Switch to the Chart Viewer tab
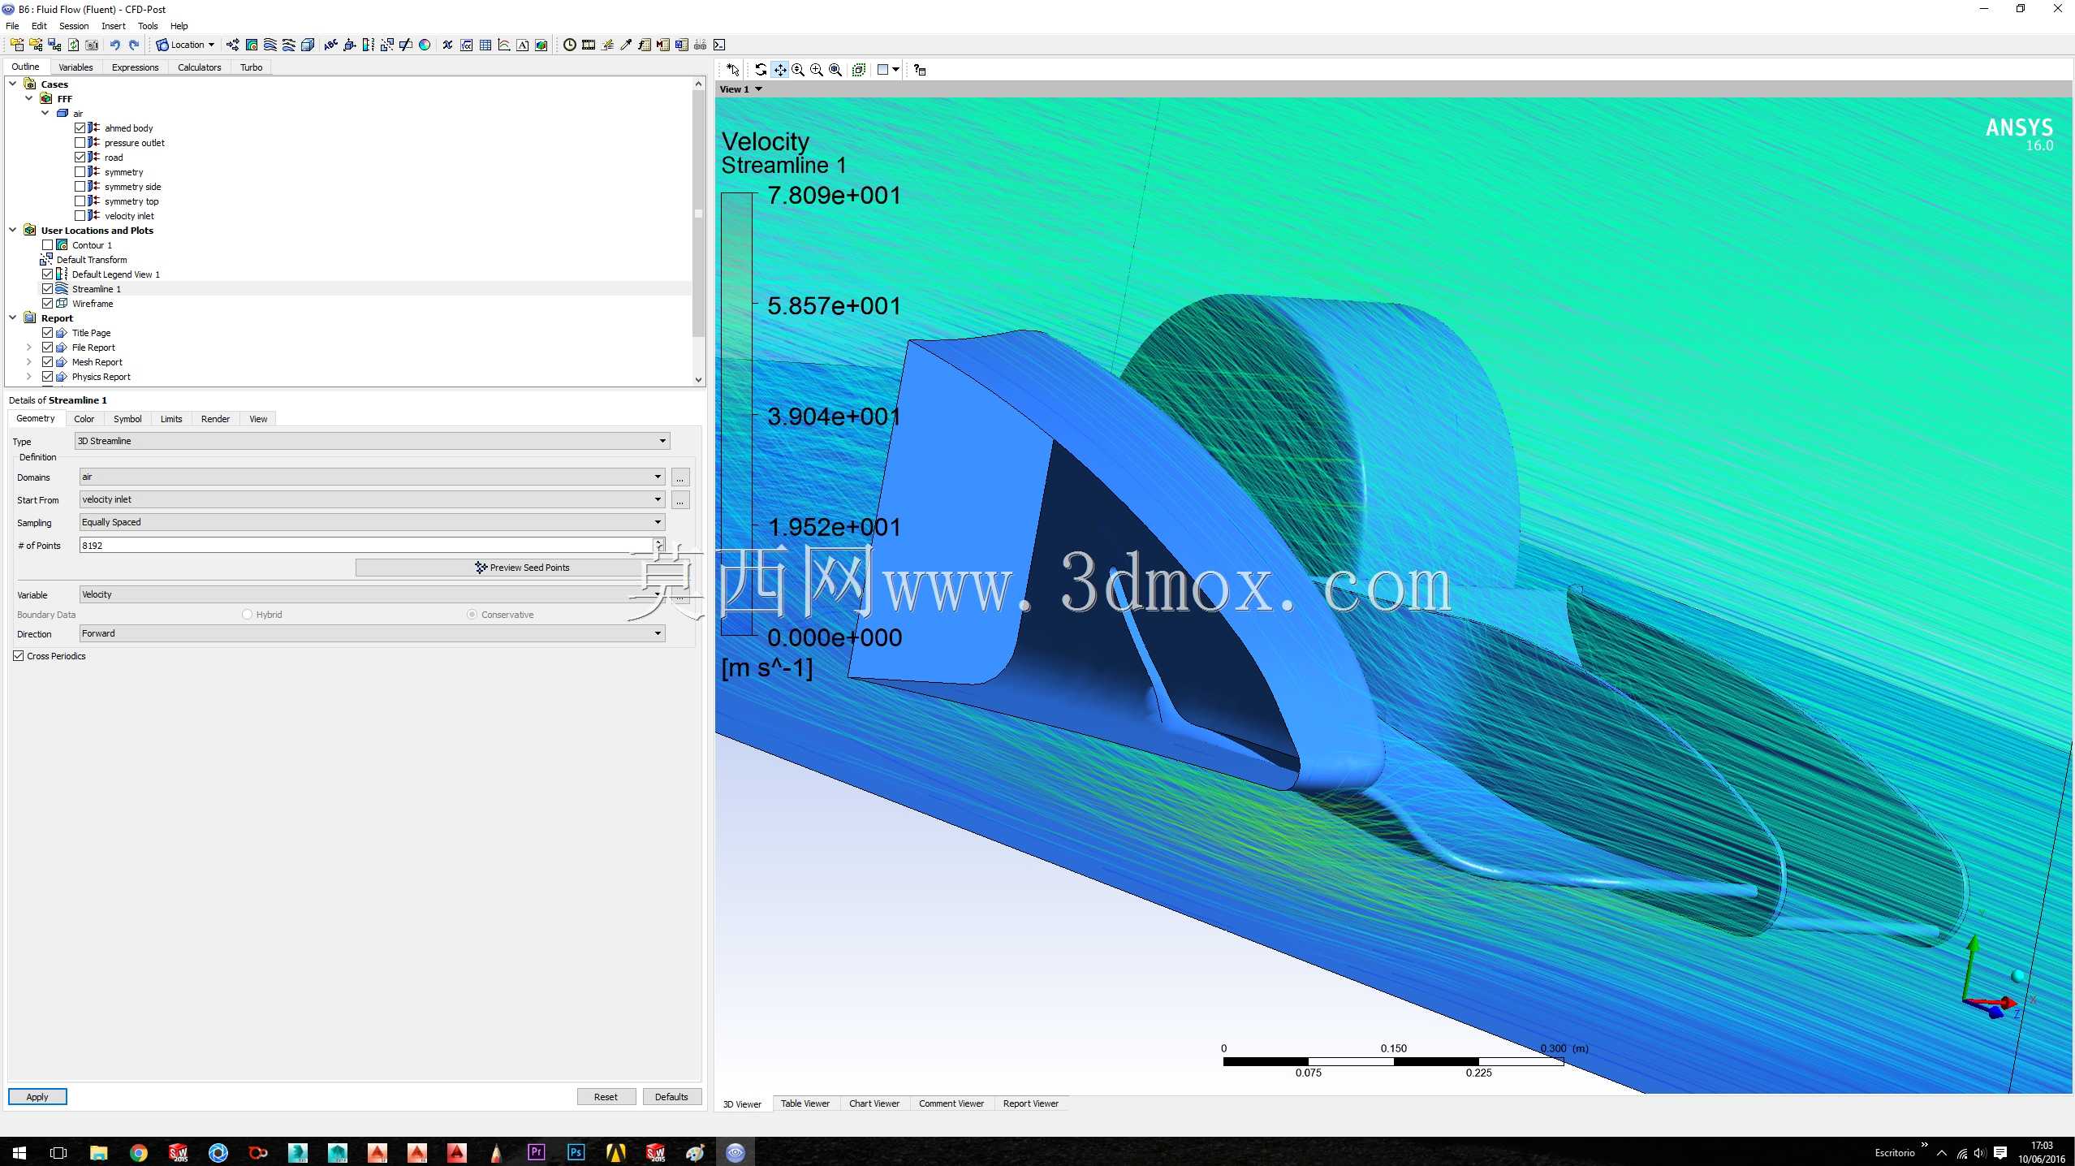2075x1166 pixels. coord(874,1103)
